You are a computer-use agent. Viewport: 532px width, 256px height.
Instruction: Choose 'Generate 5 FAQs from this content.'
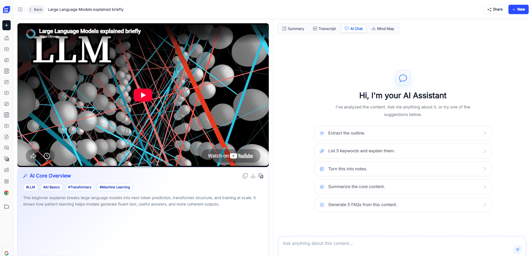(403, 205)
